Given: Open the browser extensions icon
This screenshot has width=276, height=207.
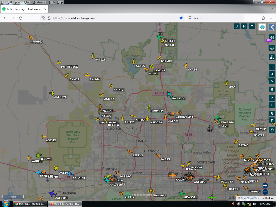Looking at the screenshot, I should (x=263, y=18).
